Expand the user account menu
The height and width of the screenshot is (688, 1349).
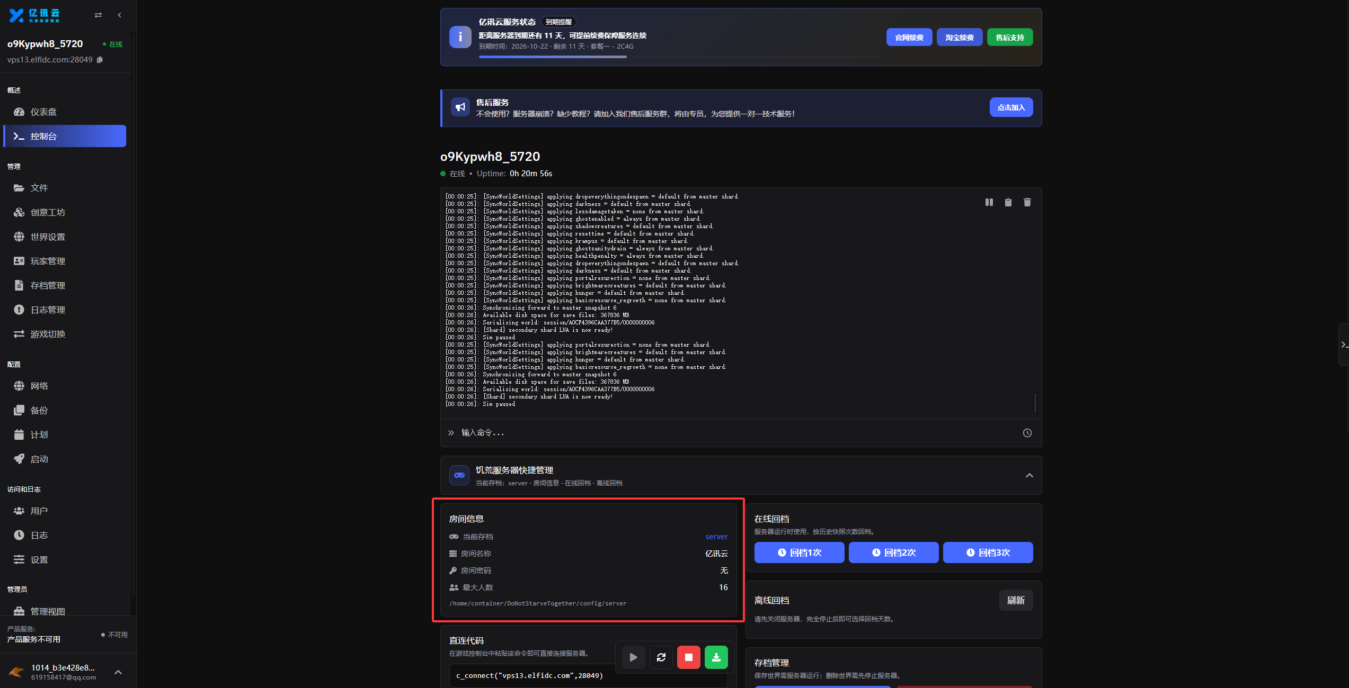tap(118, 672)
